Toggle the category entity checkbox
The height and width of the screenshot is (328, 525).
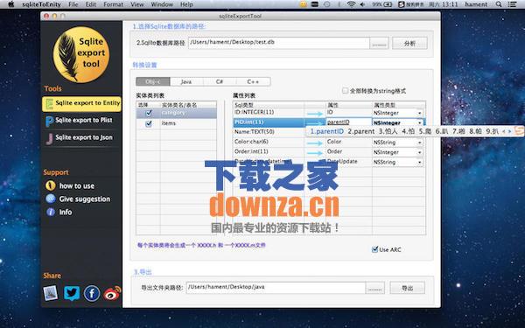pos(149,114)
